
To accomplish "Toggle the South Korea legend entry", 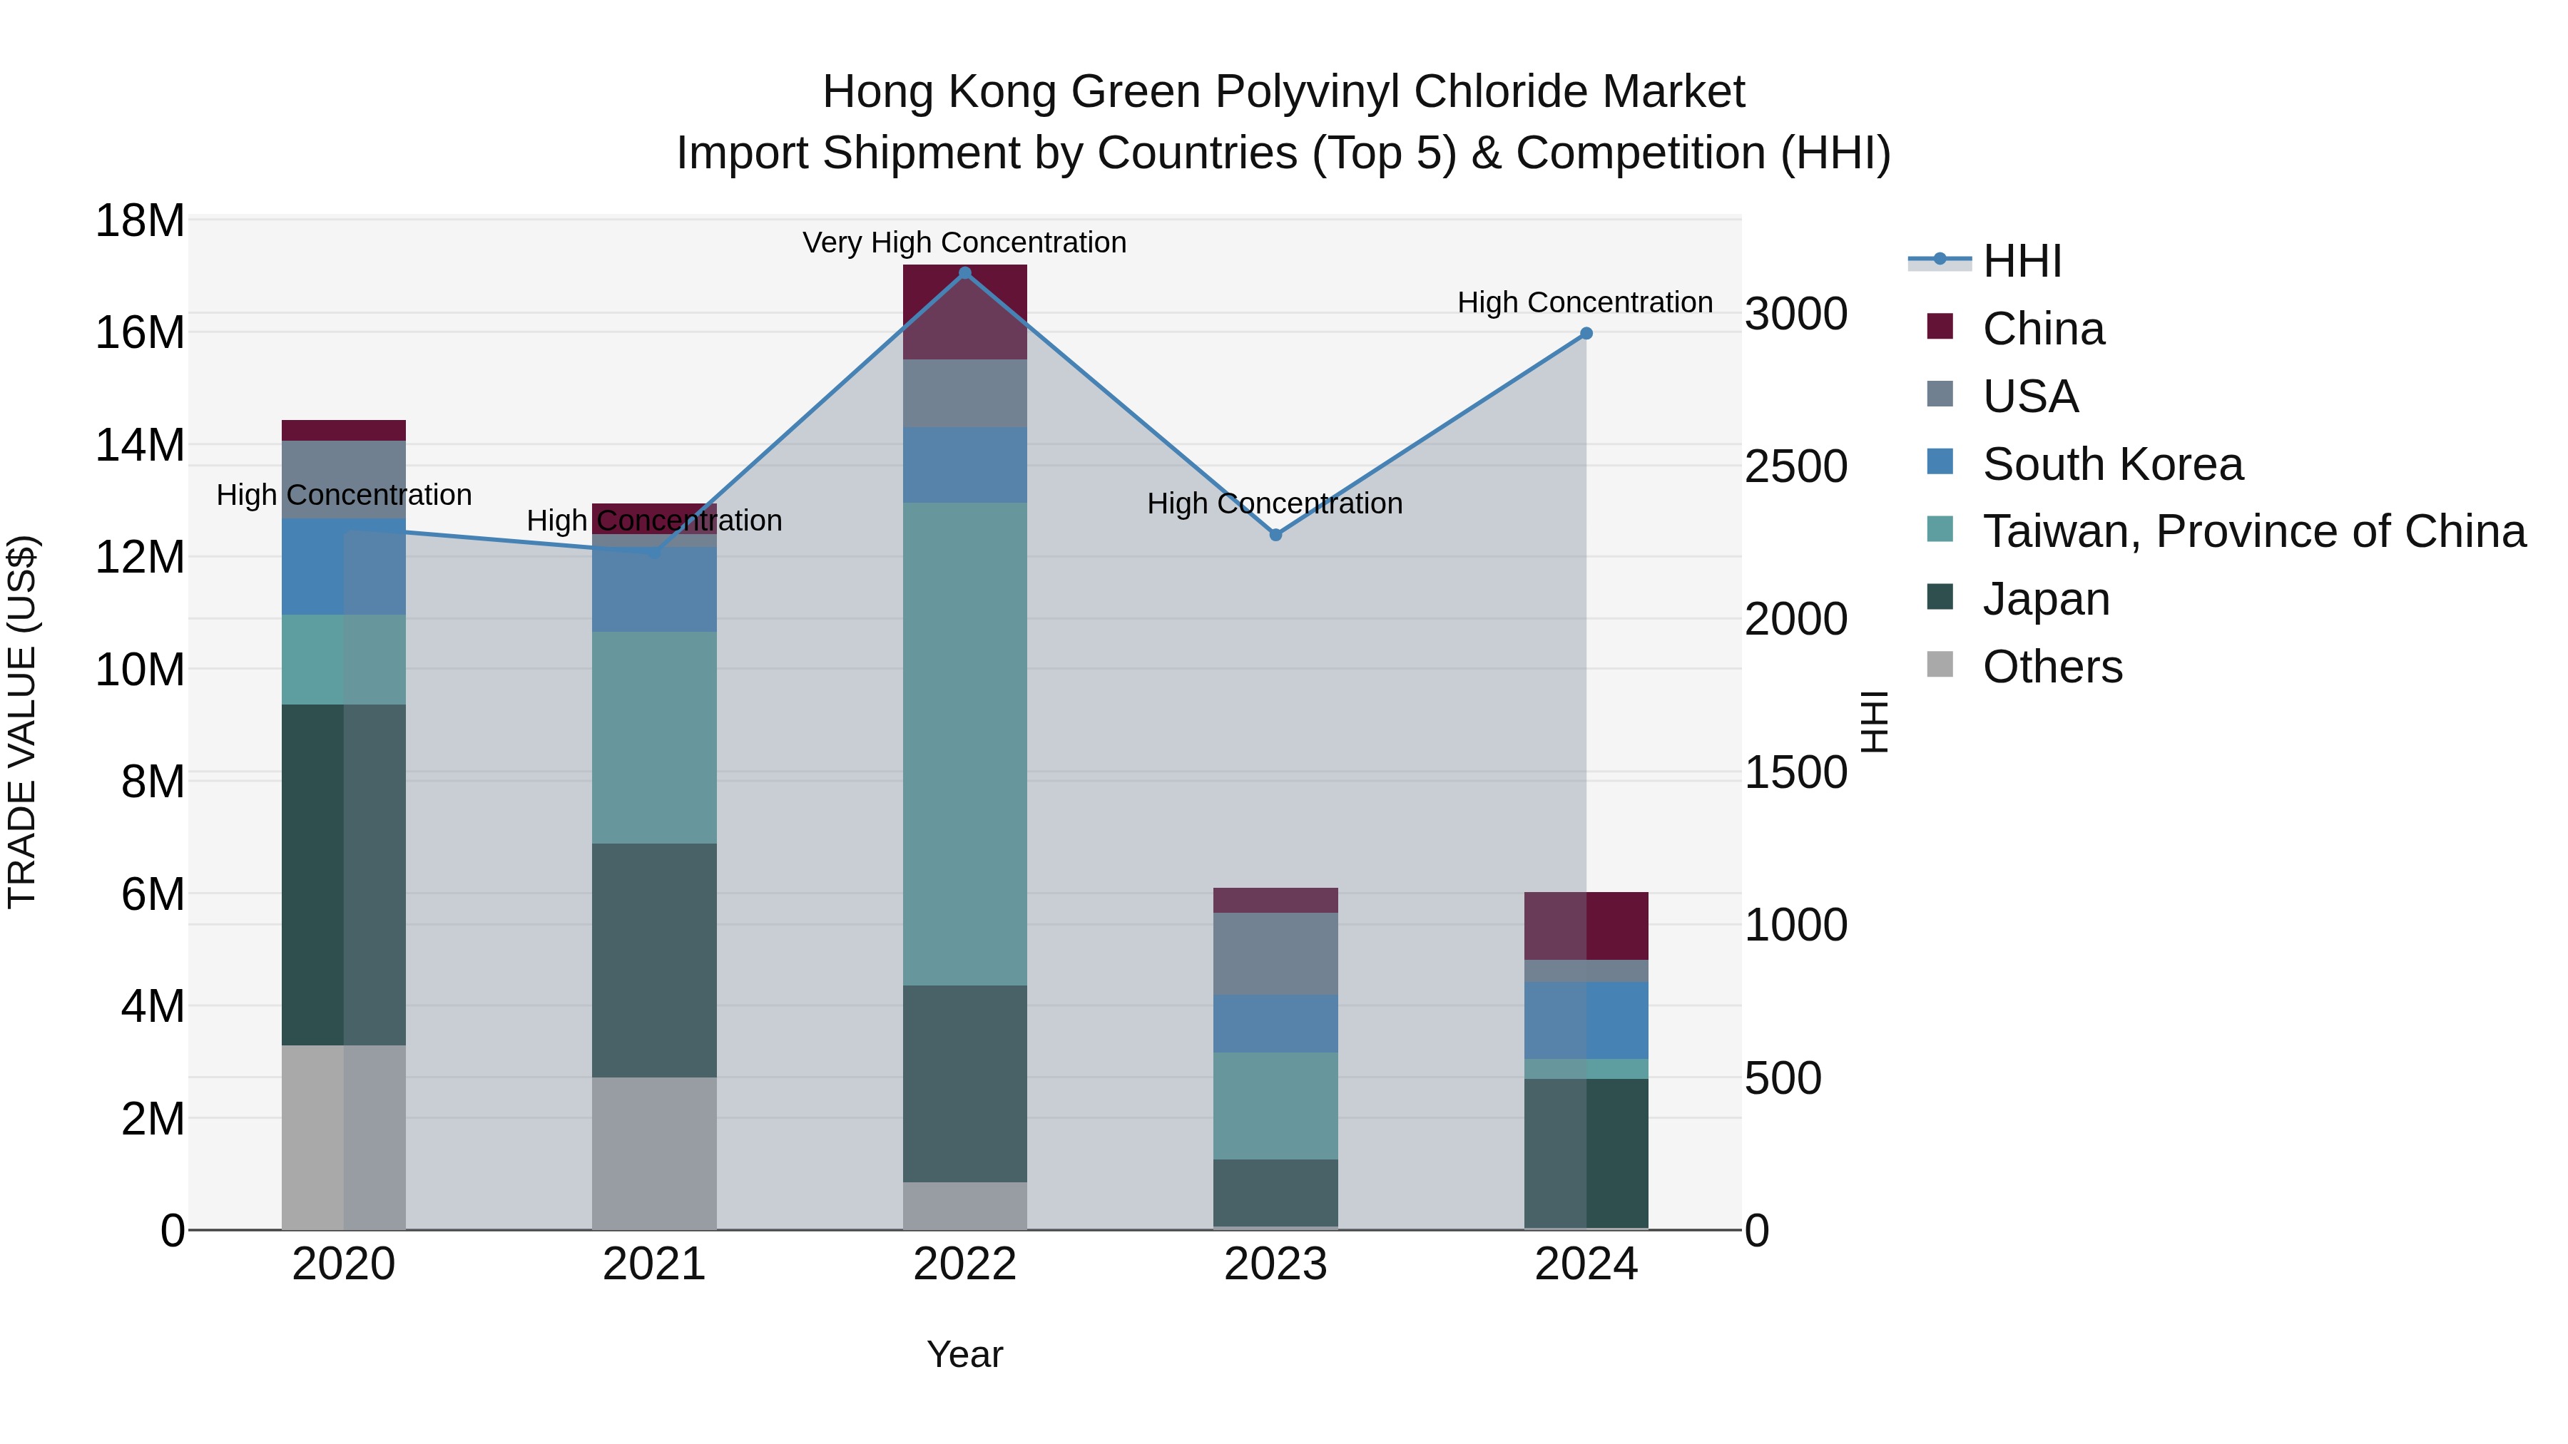I will [2084, 464].
